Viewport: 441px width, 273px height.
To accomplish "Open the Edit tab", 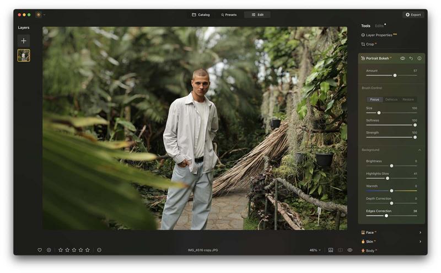I will tap(257, 15).
